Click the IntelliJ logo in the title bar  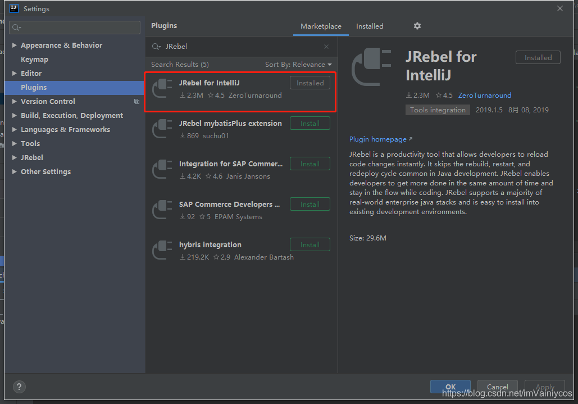tap(13, 8)
